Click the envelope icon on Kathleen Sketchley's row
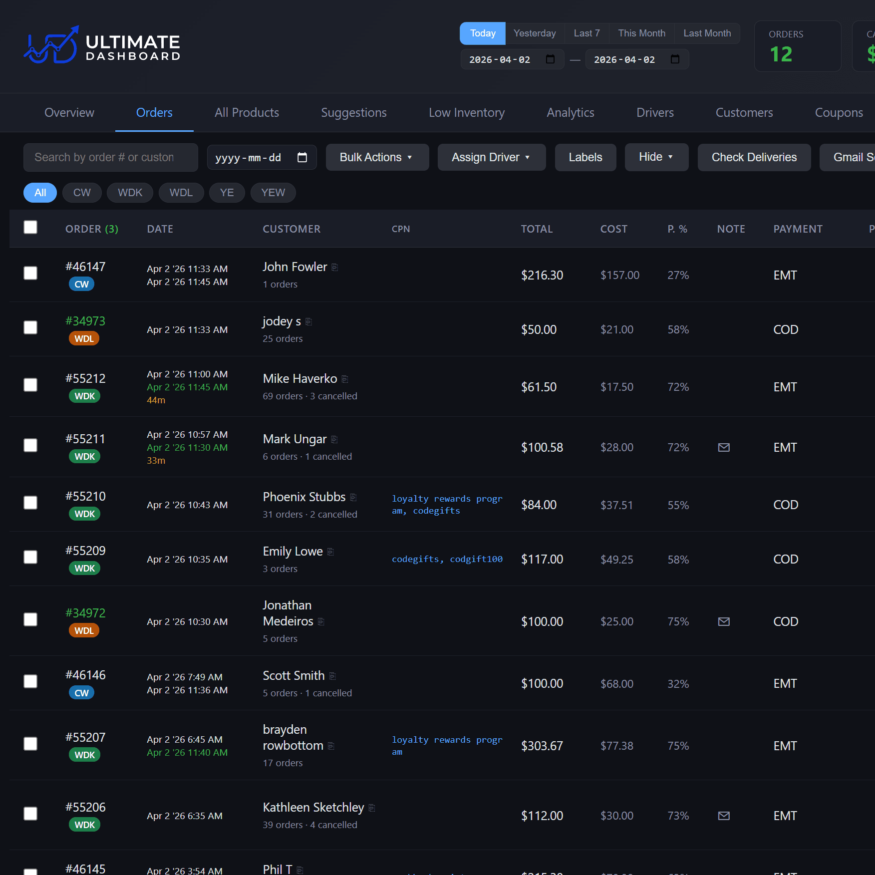The width and height of the screenshot is (875, 875). click(724, 816)
